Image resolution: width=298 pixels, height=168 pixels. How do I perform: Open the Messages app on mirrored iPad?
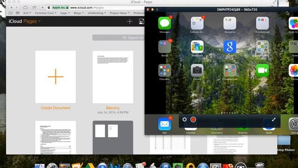tap(164, 23)
